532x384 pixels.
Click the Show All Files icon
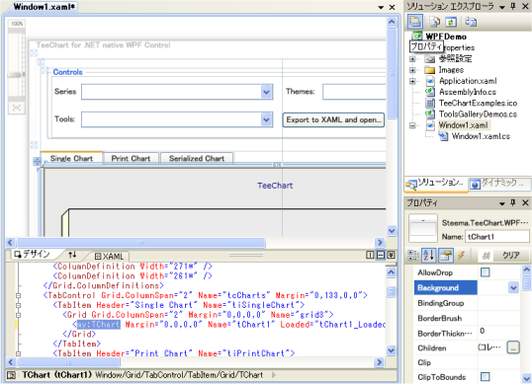pos(434,22)
